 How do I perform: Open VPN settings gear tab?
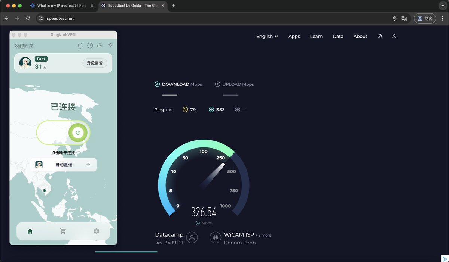coord(96,231)
